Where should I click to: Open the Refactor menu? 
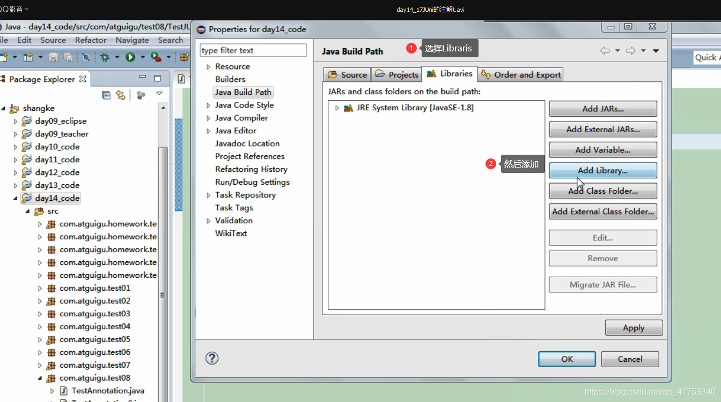[91, 40]
